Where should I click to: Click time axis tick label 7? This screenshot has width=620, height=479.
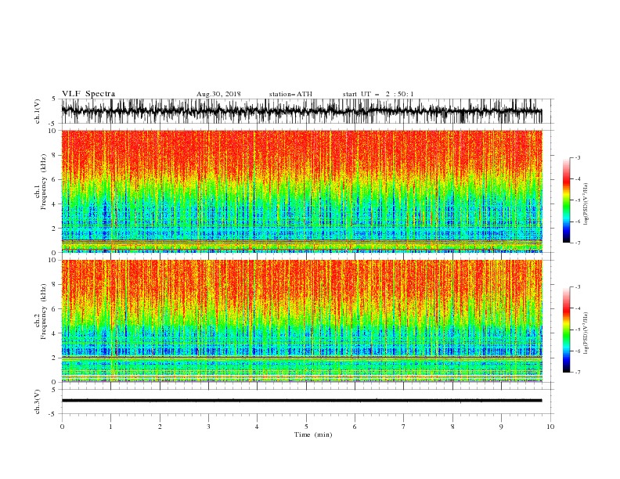pyautogui.click(x=404, y=427)
